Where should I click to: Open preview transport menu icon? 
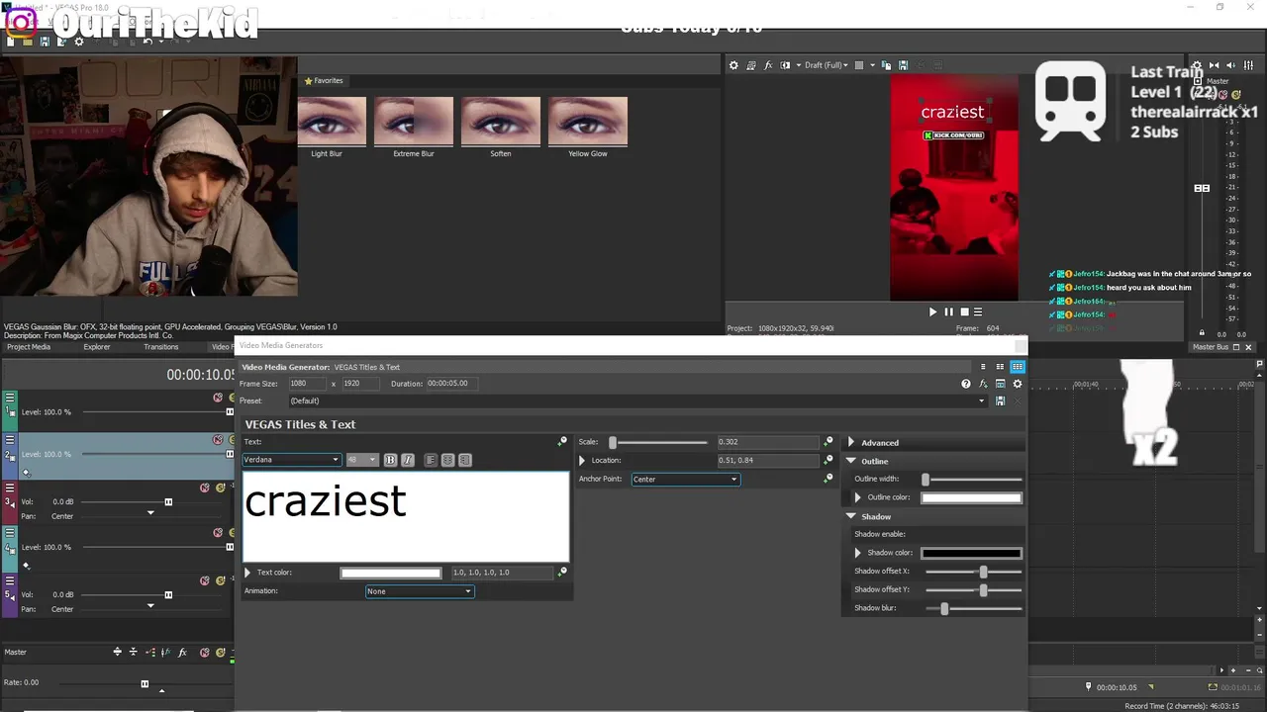click(x=979, y=311)
